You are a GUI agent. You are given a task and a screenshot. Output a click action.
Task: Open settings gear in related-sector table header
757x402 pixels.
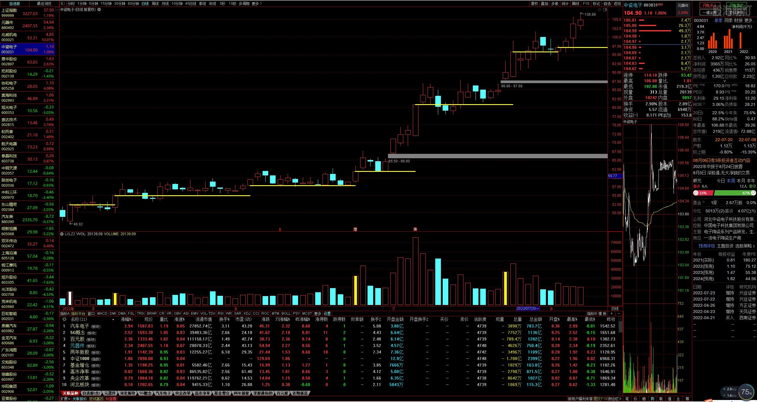point(64,319)
